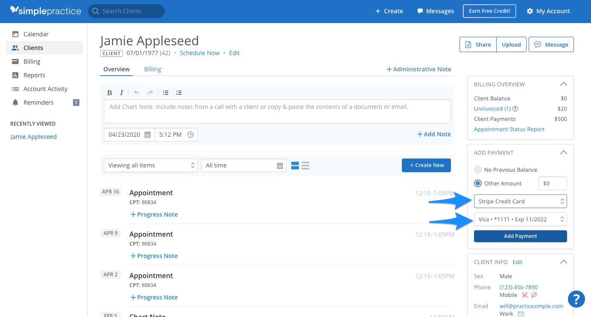Open the calendar date picker for 04/23/2020
591x317 pixels.
(x=148, y=134)
